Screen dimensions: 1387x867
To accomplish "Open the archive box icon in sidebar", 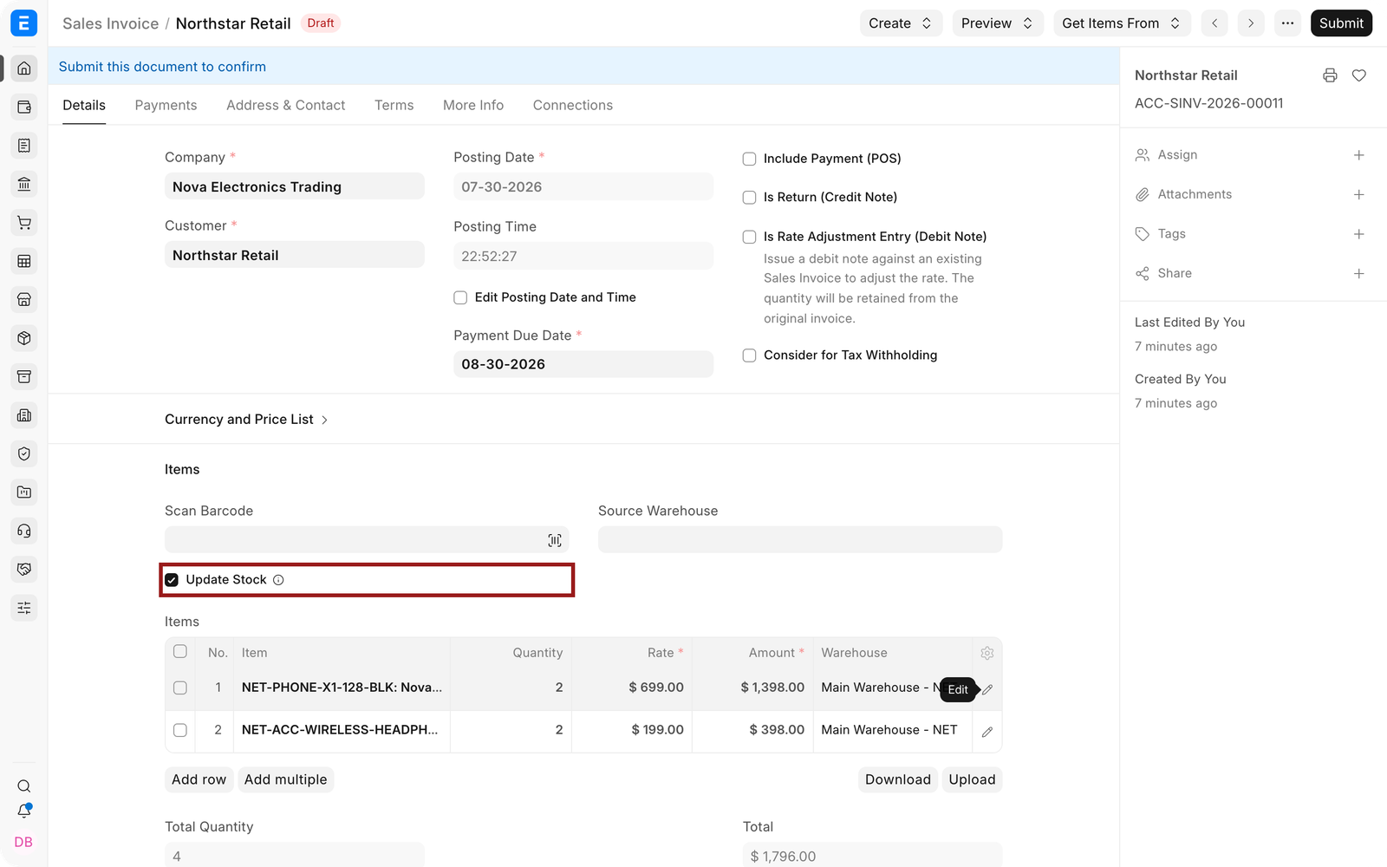I will (24, 376).
